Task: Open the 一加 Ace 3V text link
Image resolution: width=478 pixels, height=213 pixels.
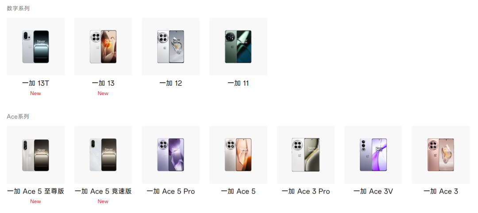Action: (x=373, y=191)
